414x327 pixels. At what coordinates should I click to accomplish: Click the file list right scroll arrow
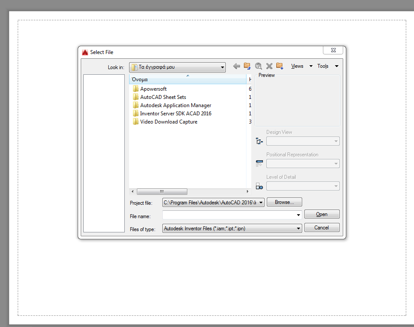pyautogui.click(x=247, y=191)
